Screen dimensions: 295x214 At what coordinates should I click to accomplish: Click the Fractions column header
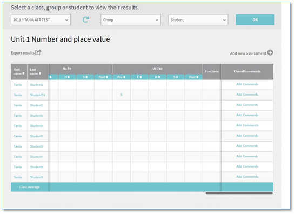(212, 71)
